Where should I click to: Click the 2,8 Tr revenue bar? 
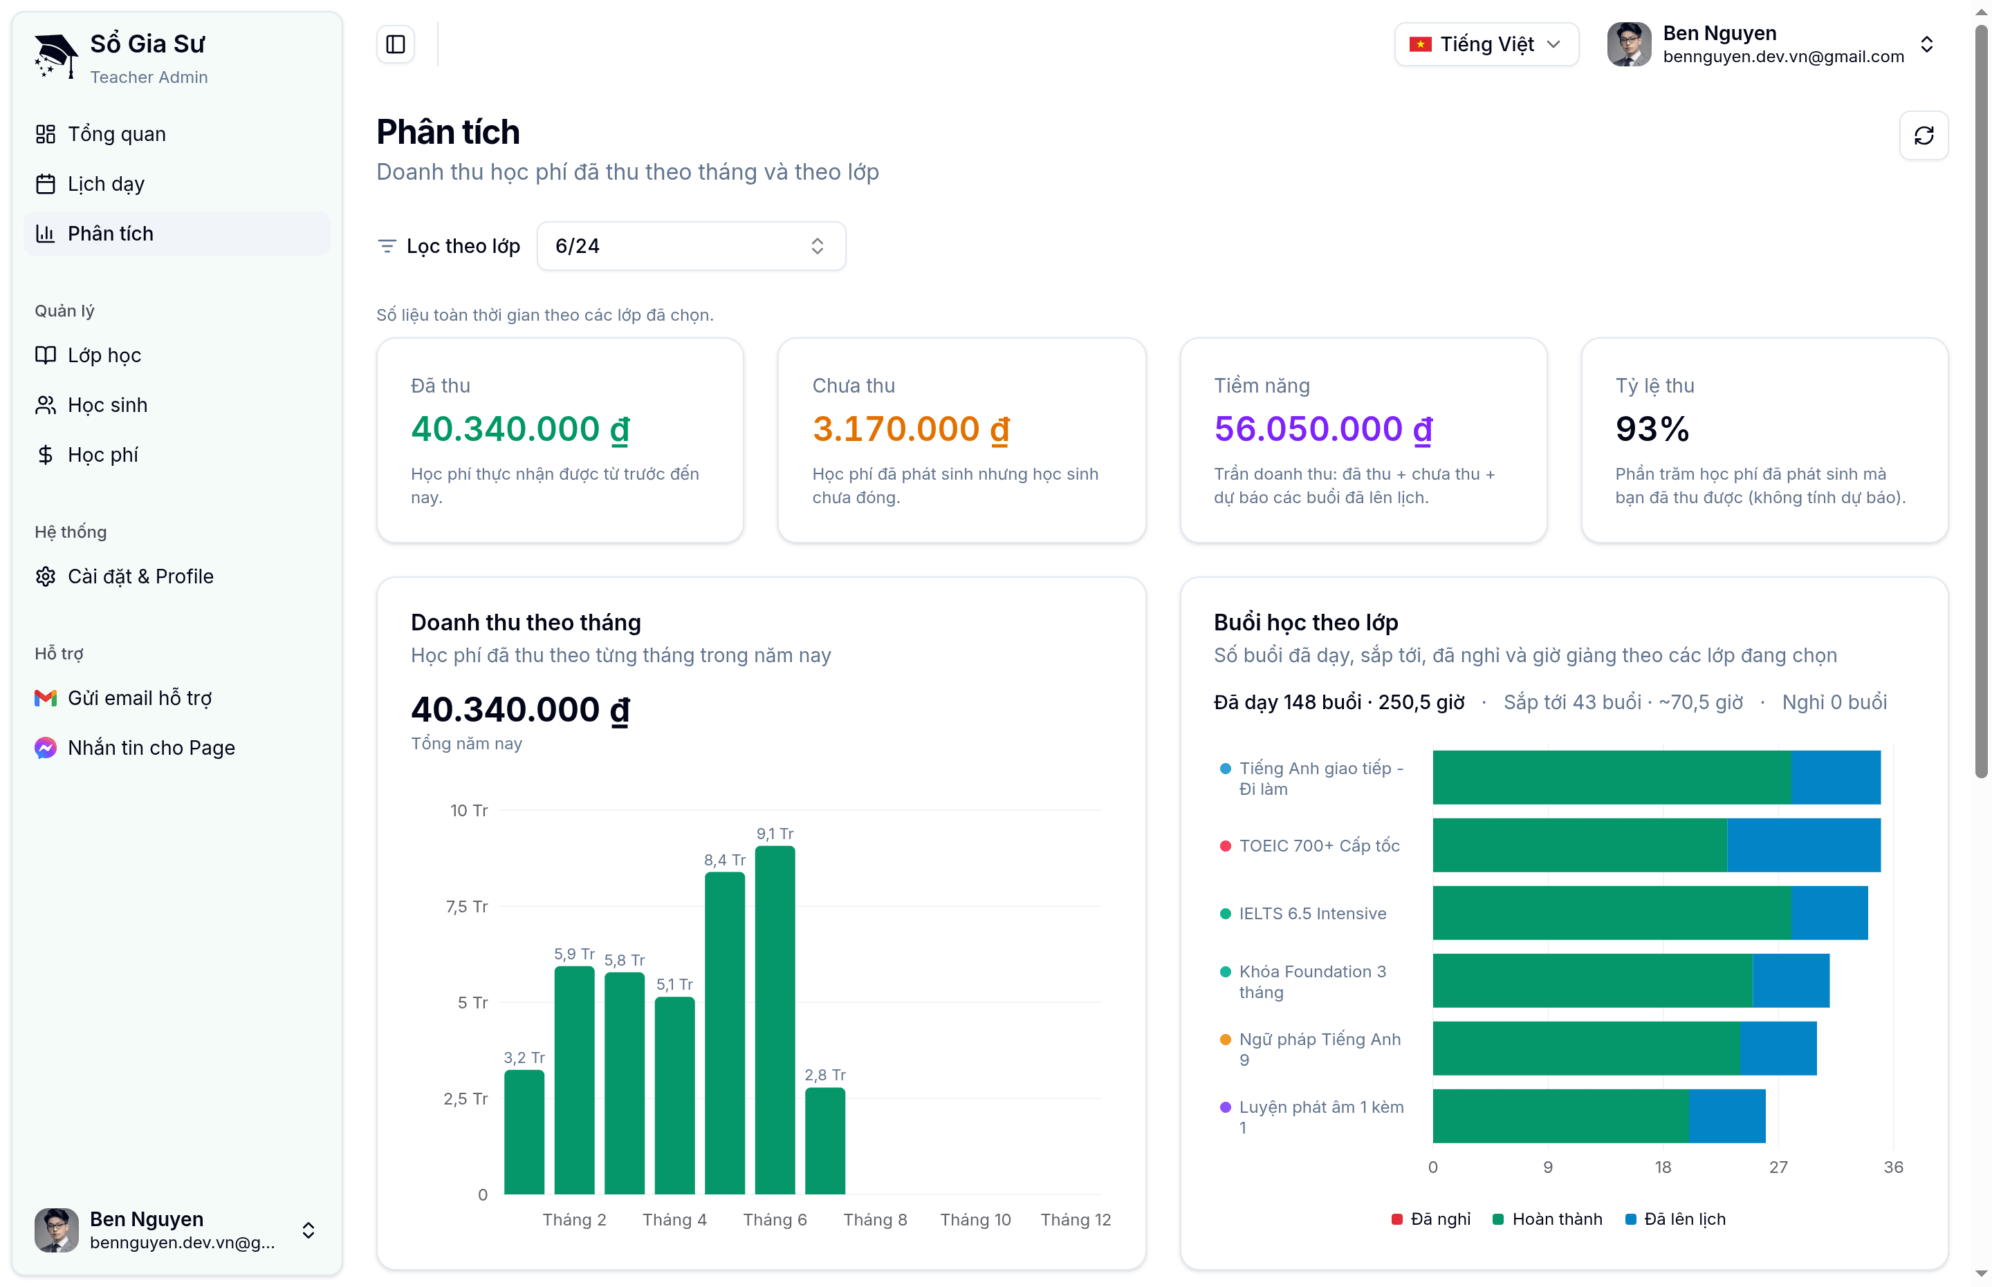click(824, 1140)
